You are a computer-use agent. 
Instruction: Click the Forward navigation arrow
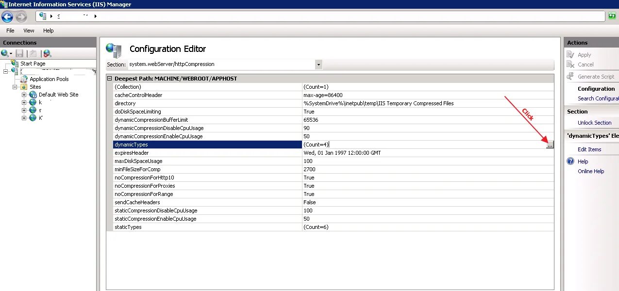(21, 17)
